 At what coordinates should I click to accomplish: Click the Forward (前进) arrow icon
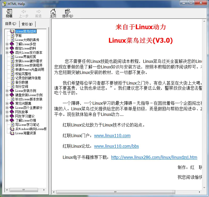point(39,12)
